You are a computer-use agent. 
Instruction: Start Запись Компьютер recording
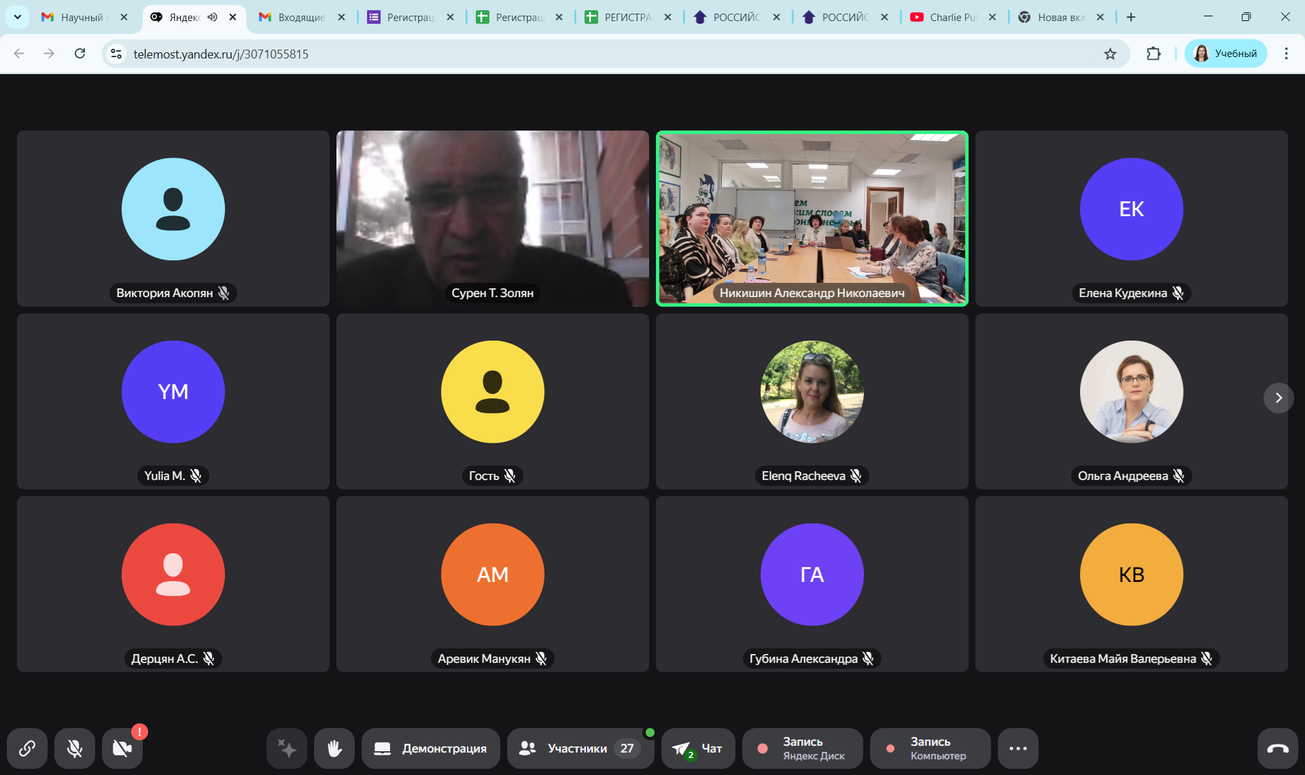(x=930, y=748)
